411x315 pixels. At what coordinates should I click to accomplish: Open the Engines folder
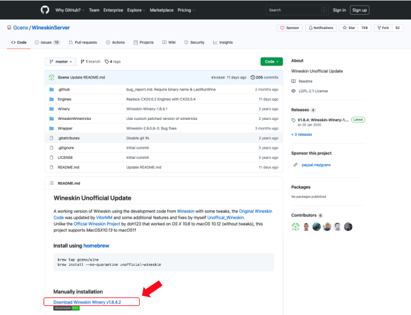[x=64, y=99]
